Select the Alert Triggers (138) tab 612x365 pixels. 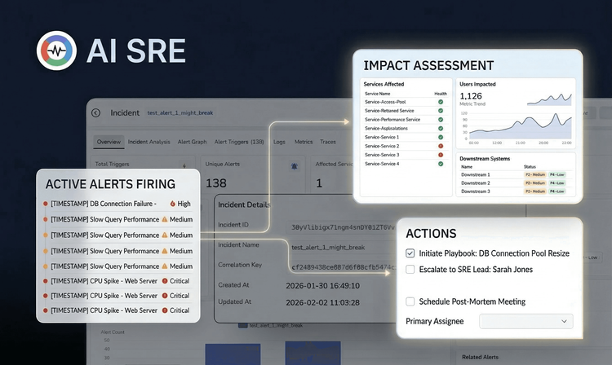[238, 142]
